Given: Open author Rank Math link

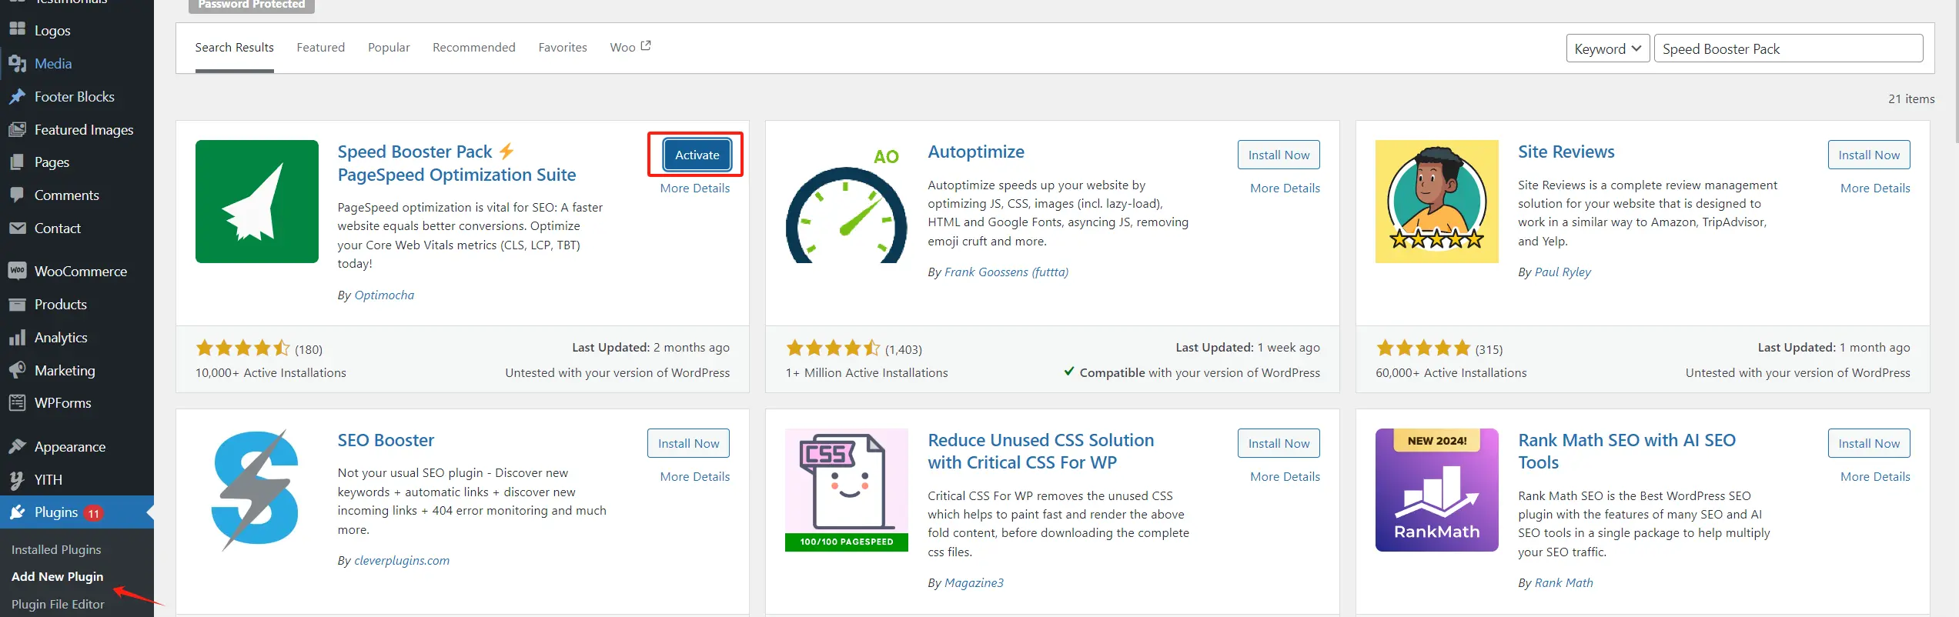Looking at the screenshot, I should click(1564, 582).
